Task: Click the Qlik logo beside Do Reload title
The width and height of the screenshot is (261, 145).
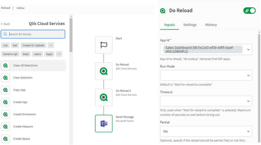Action: point(163,11)
